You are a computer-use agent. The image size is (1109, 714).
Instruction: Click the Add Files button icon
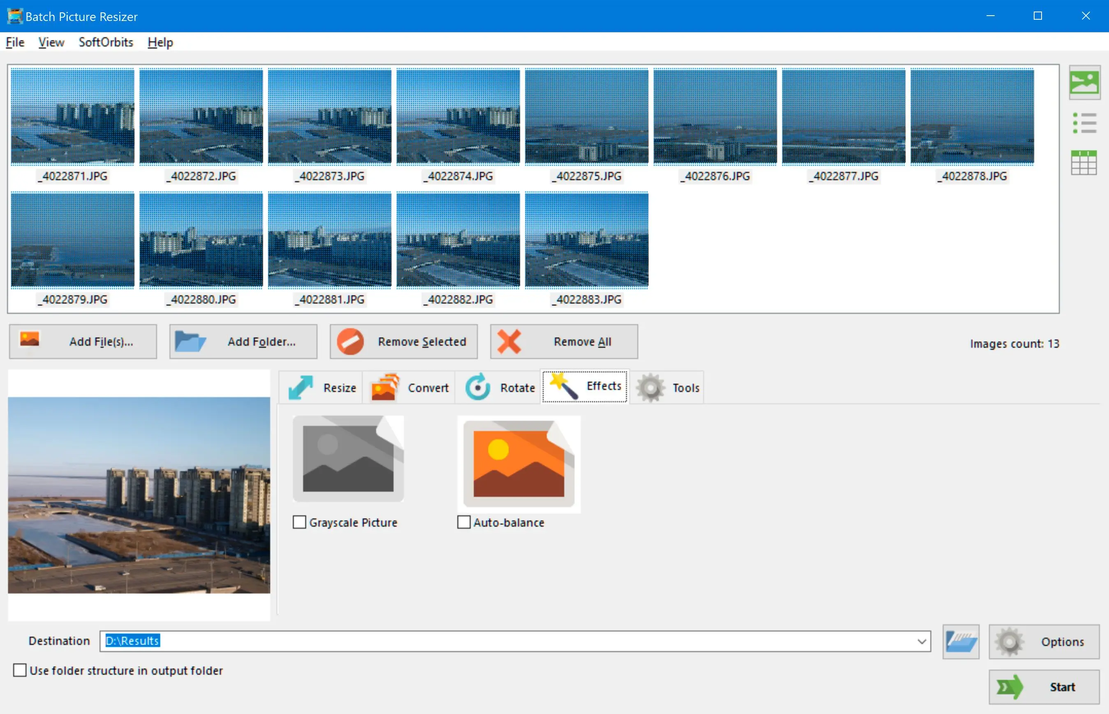tap(30, 341)
